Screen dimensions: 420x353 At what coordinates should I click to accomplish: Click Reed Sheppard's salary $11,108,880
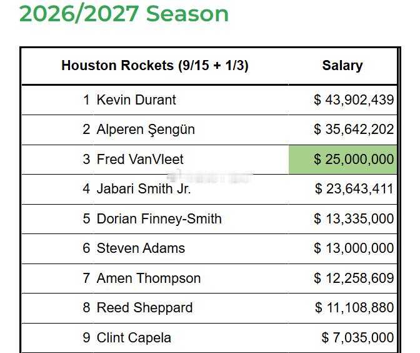pyautogui.click(x=354, y=308)
